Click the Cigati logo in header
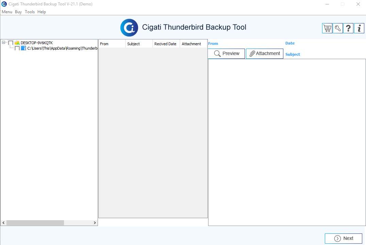 tap(129, 28)
